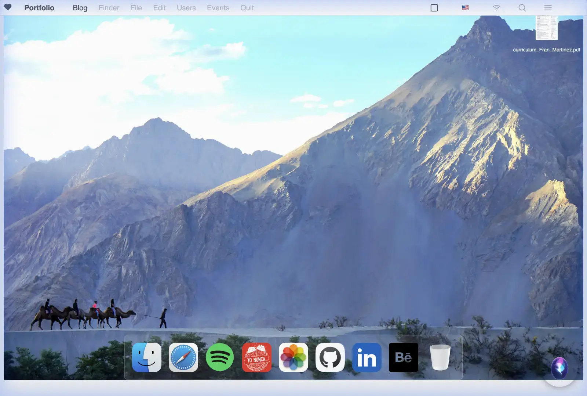This screenshot has width=587, height=396.
Task: Open the File menu
Action: [x=136, y=8]
